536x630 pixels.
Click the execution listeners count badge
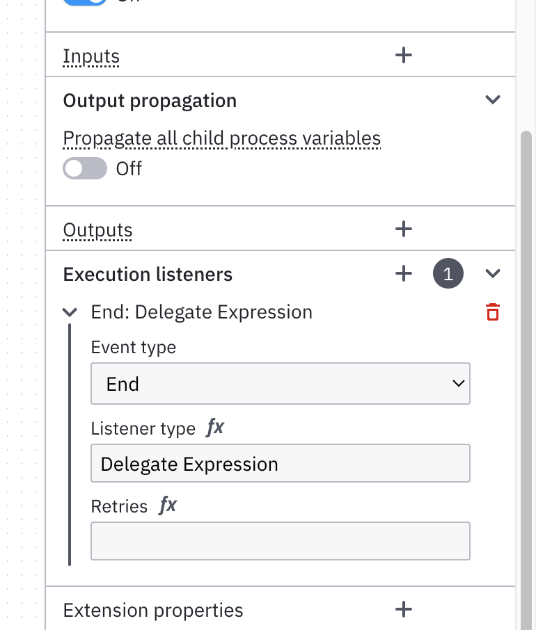[448, 273]
